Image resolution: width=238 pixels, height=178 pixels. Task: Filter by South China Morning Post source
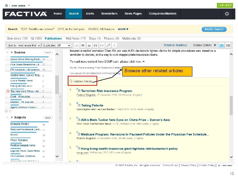click(x=26, y=59)
